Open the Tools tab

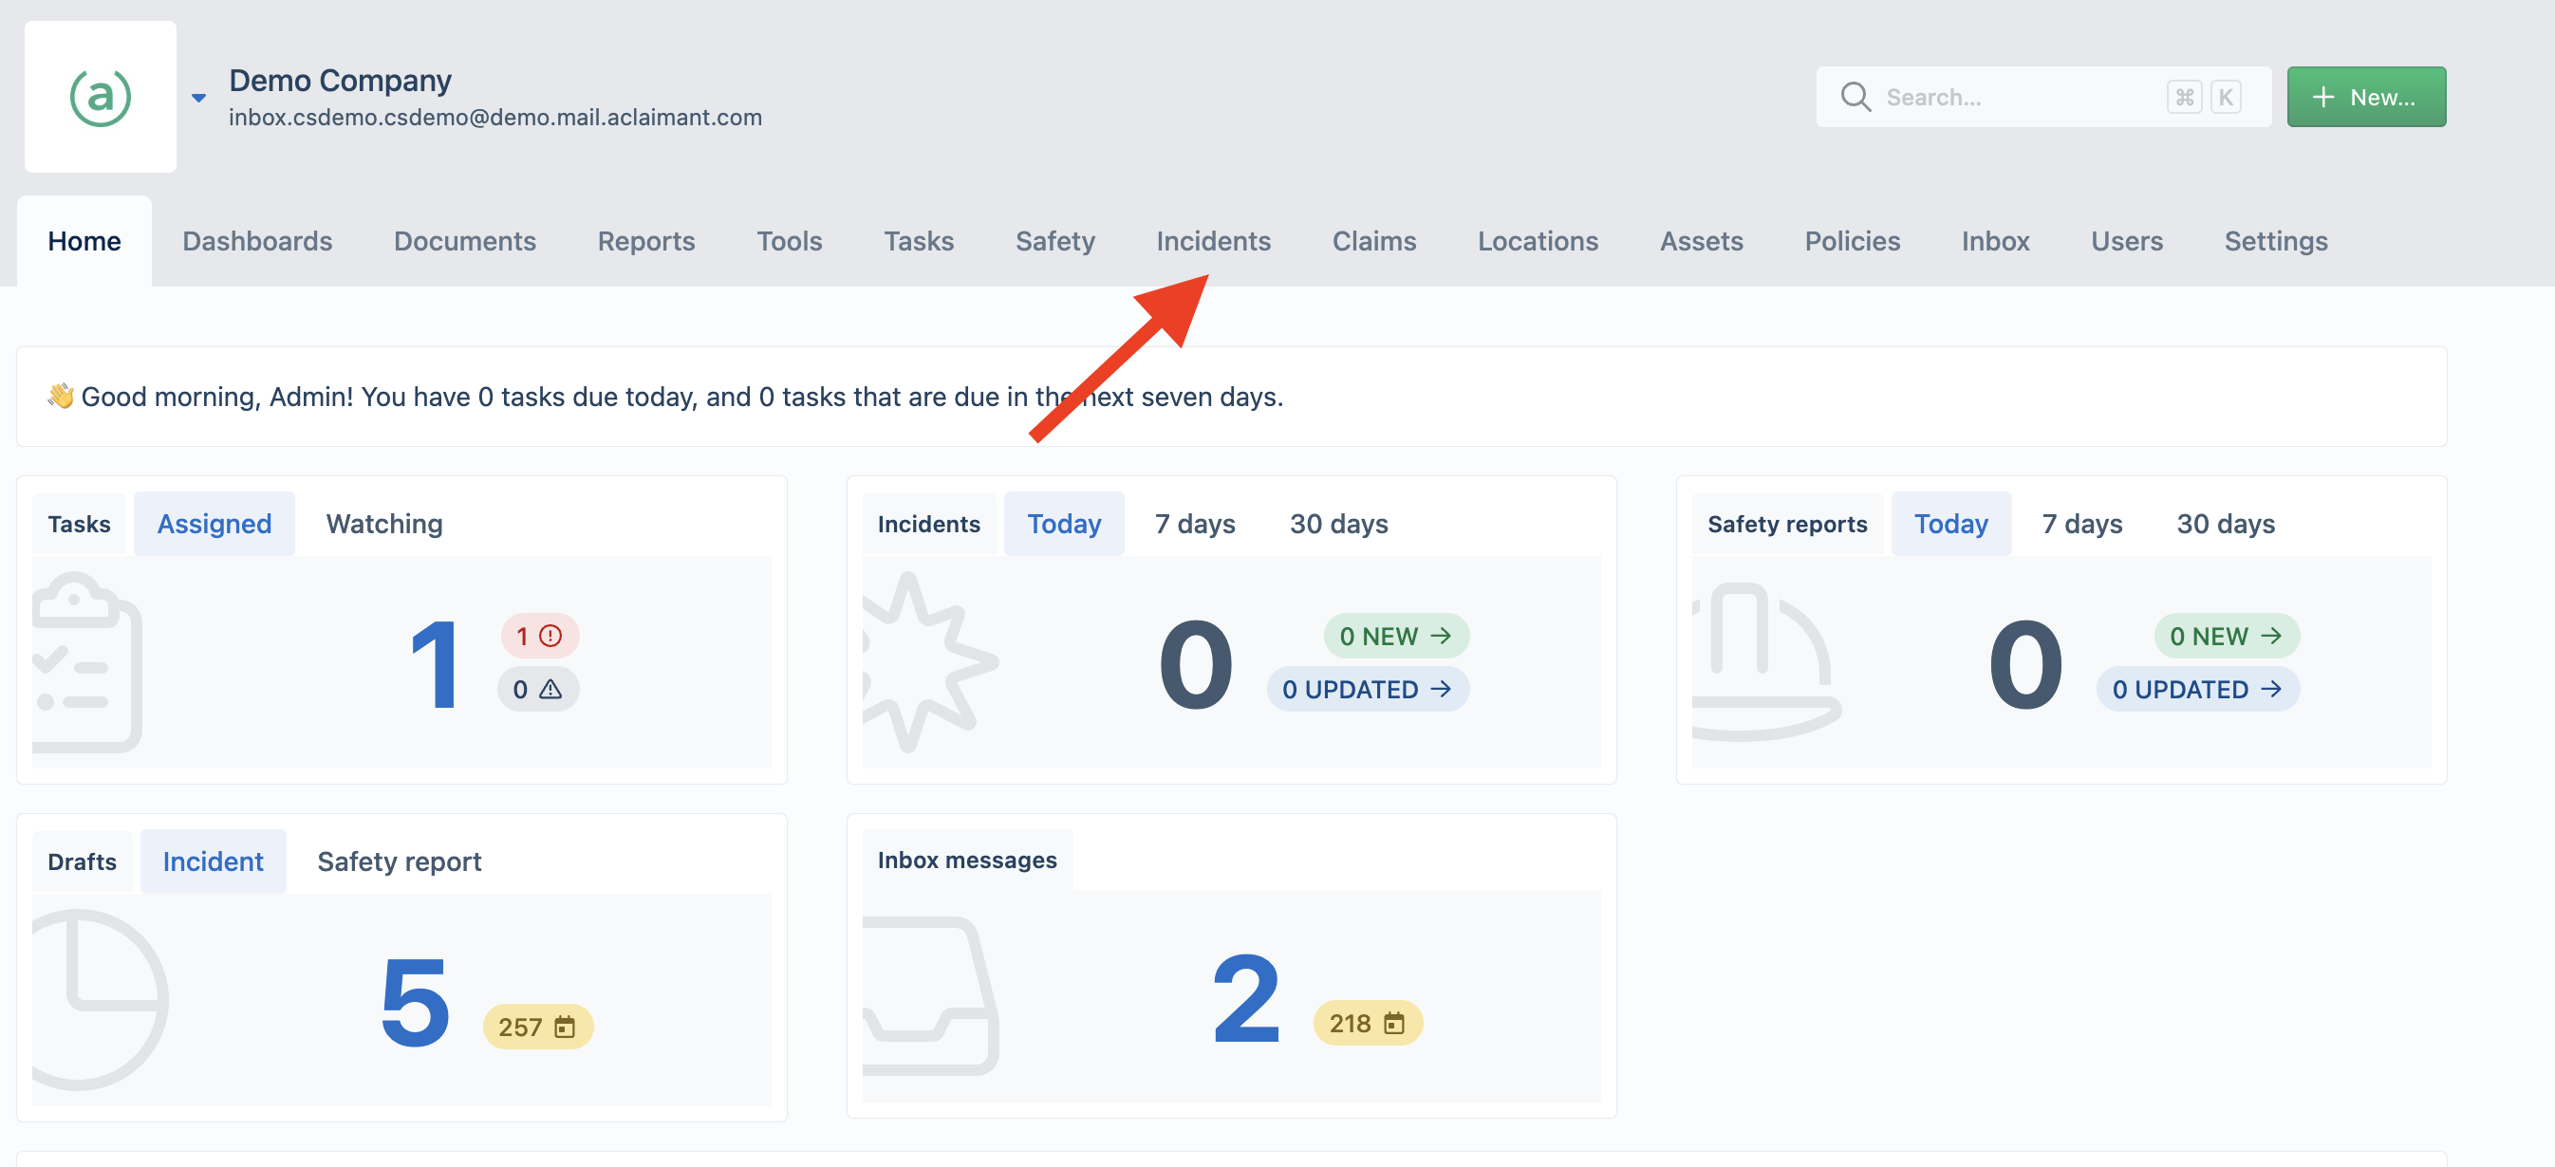[x=789, y=241]
